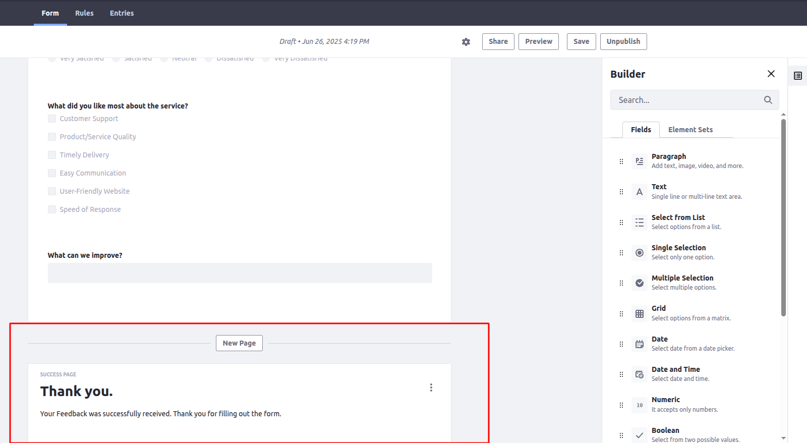Click the Draft timestamp status text
This screenshot has height=443, width=807.
324,41
